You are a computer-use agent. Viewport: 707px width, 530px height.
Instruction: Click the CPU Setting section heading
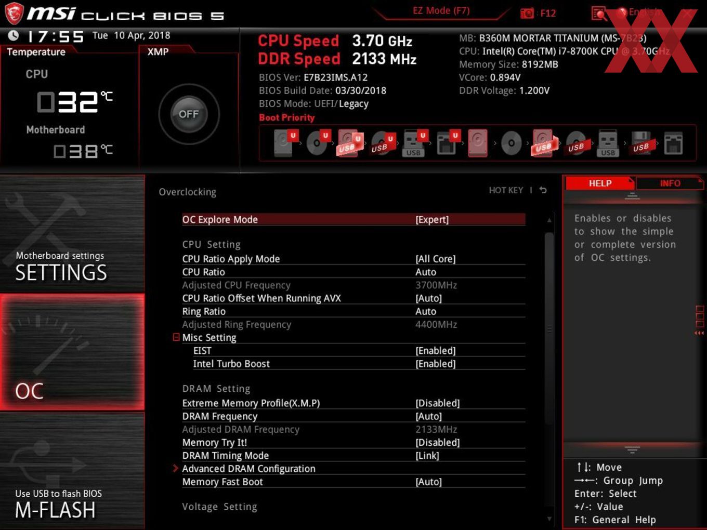click(211, 244)
